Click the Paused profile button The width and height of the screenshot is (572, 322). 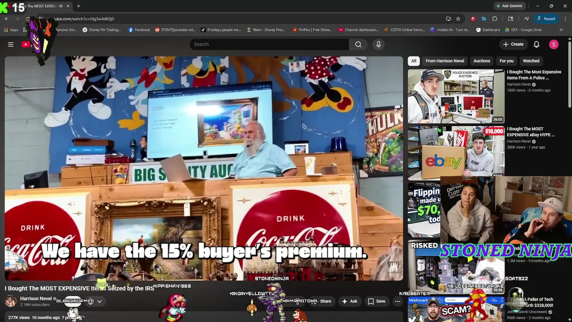[x=546, y=19]
